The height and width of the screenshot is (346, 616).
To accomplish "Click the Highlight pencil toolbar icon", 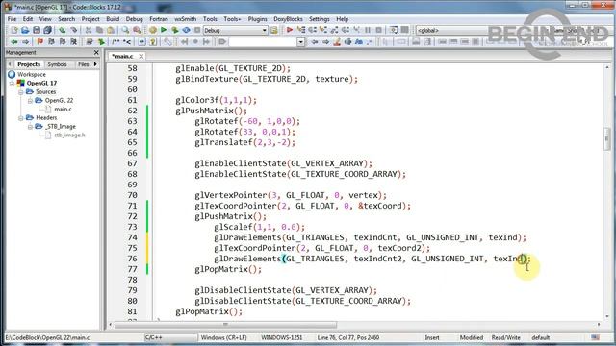I will 337,41.
